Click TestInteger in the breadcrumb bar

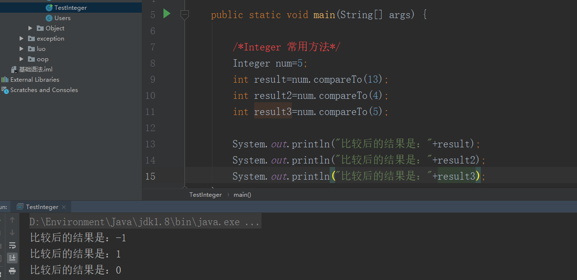(x=206, y=195)
